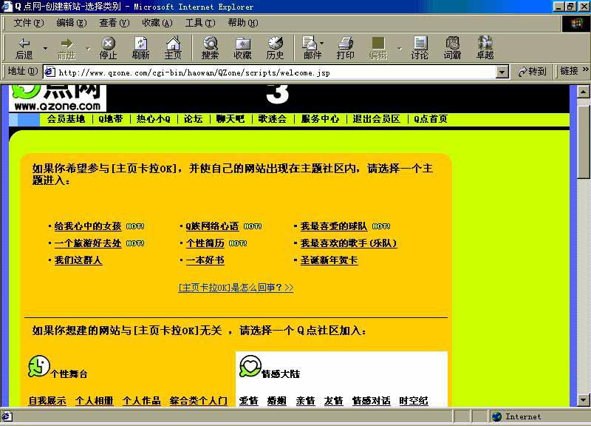
Task: Open the 文件(F) menu
Action: (29, 23)
